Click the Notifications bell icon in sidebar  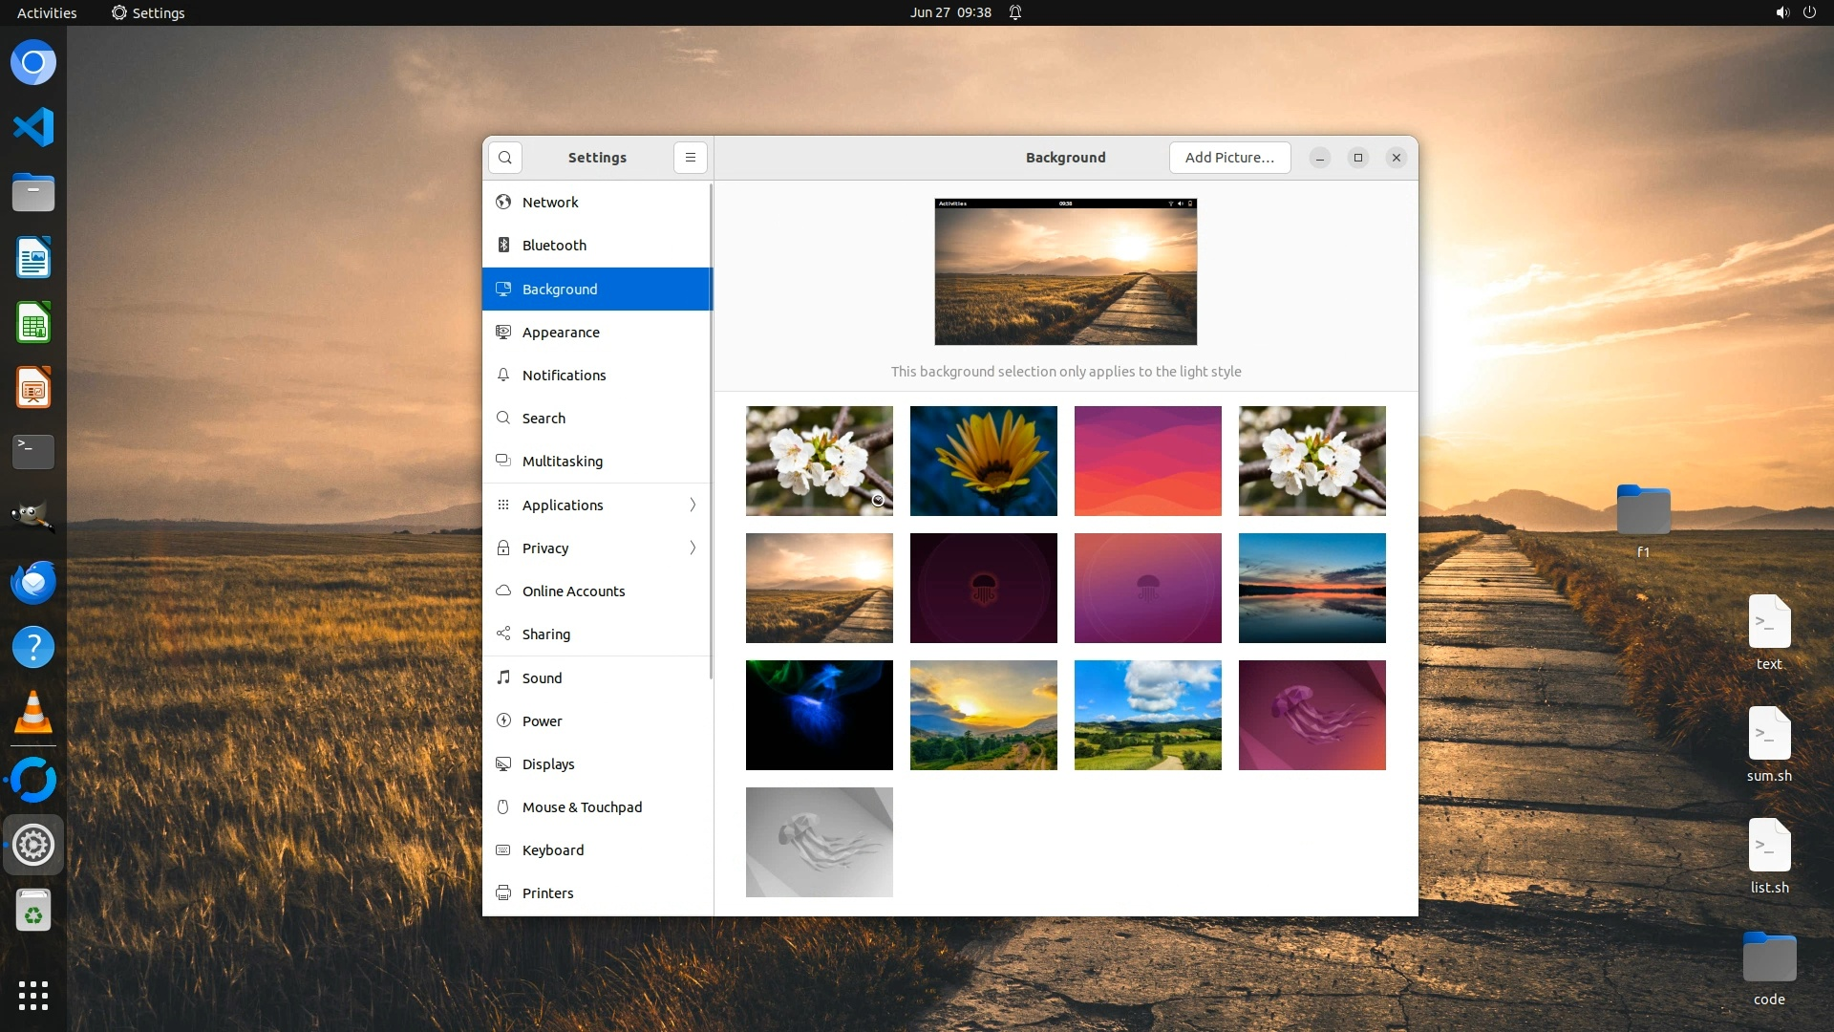[x=503, y=376]
